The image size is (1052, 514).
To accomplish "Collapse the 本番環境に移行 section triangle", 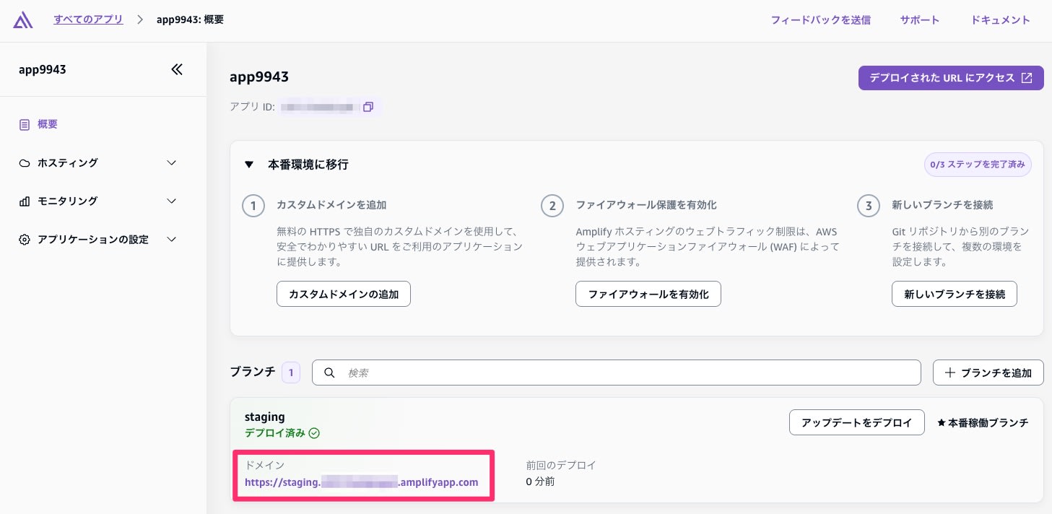I will [249, 165].
